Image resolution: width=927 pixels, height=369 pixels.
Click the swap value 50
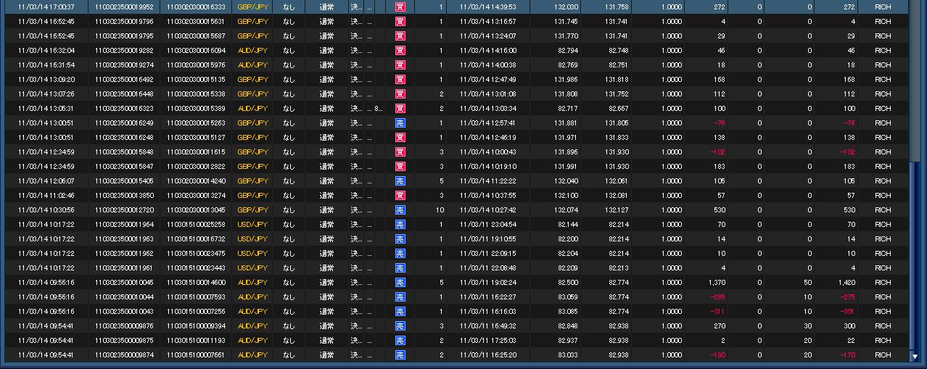[809, 283]
